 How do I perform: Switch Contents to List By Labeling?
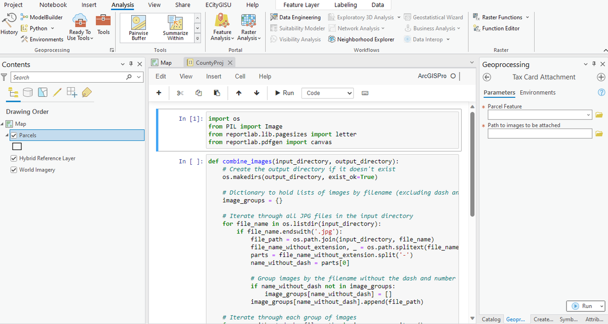pyautogui.click(x=86, y=92)
